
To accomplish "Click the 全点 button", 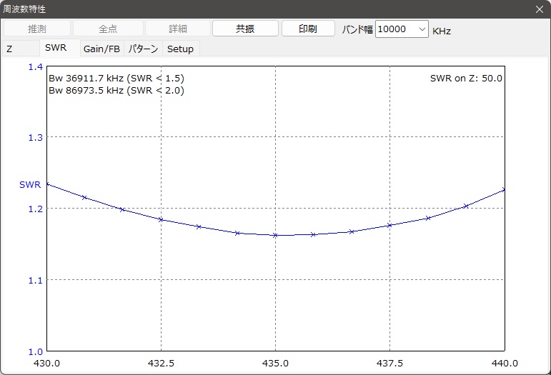I will pos(108,29).
